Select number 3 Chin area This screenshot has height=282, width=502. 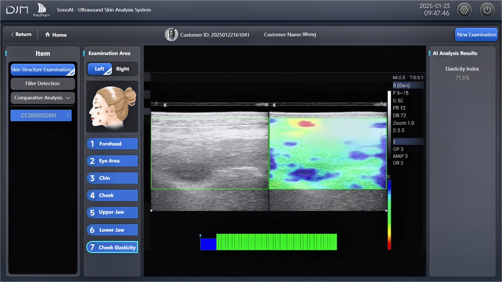(x=112, y=178)
